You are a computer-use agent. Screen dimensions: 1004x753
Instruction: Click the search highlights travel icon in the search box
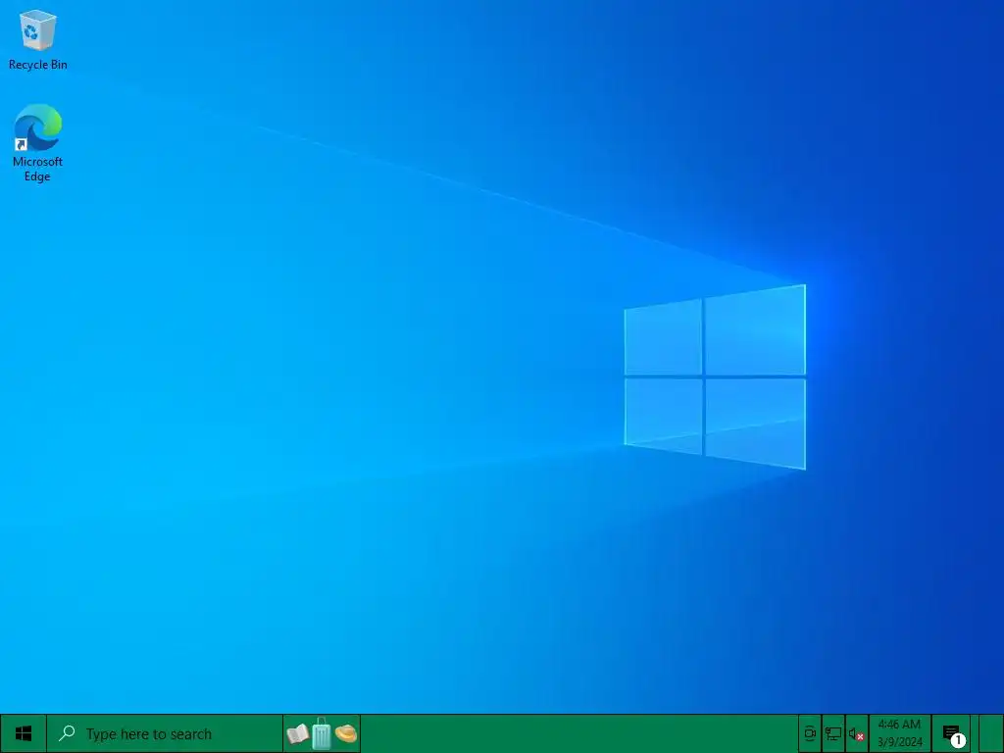tap(322, 733)
